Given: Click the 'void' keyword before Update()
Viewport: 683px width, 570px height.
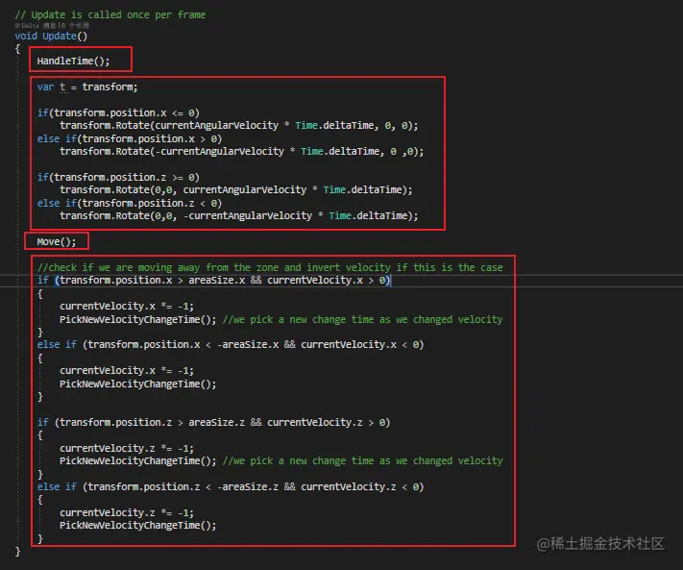Looking at the screenshot, I should (26, 37).
